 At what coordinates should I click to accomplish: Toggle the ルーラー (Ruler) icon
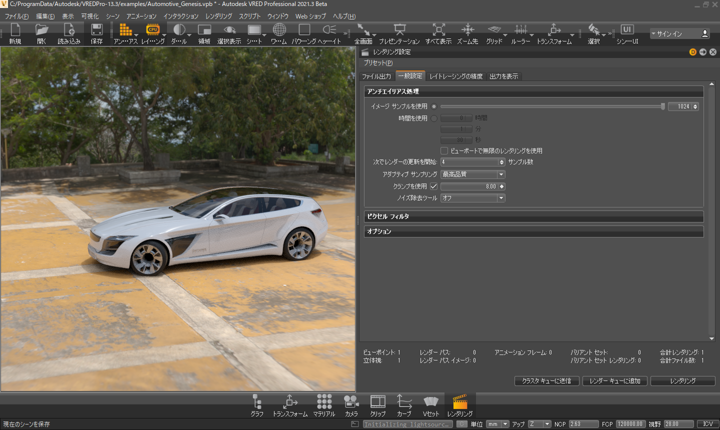click(520, 30)
